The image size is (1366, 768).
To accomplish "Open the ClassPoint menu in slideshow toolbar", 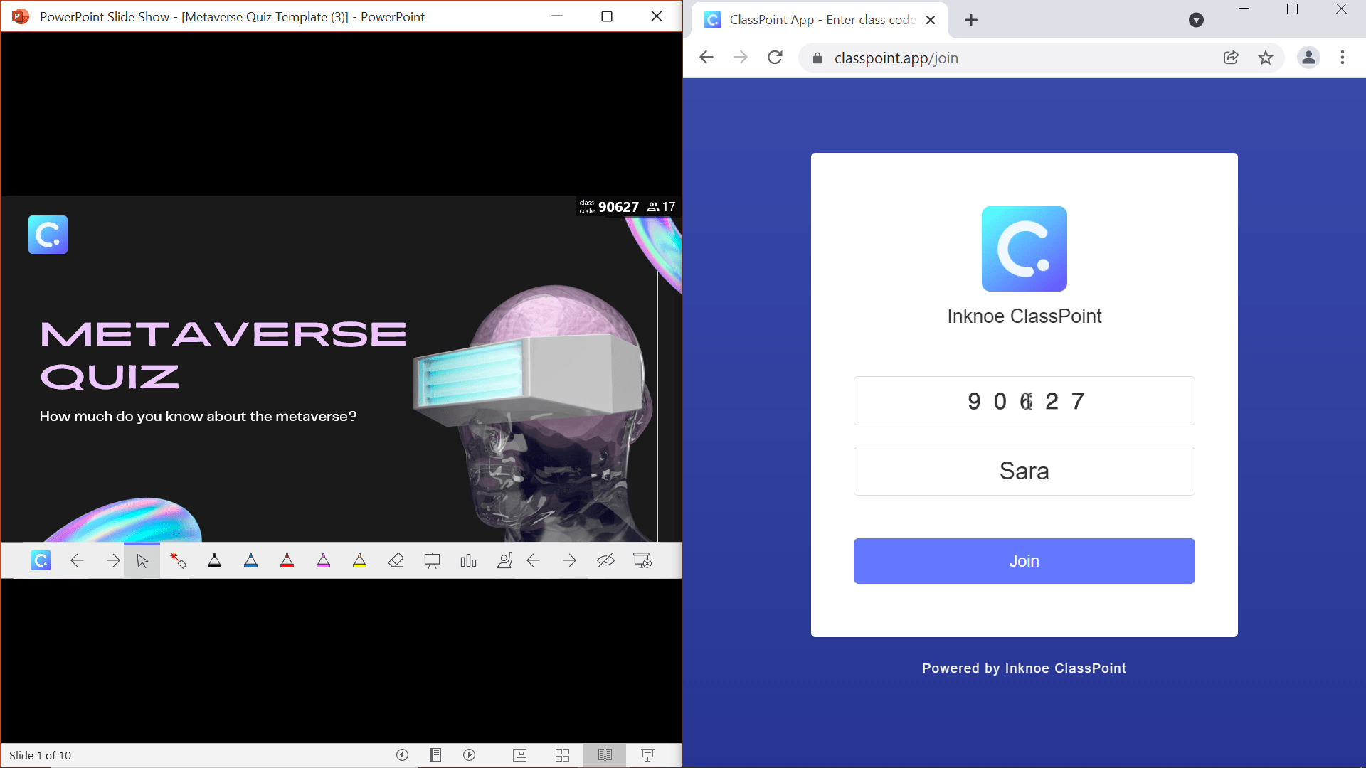I will click(x=41, y=561).
